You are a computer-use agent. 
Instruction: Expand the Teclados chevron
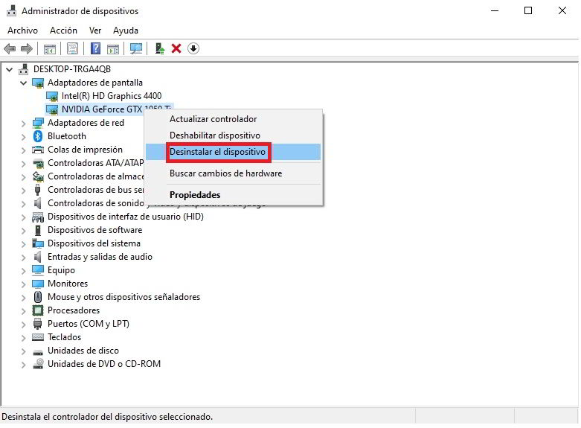pos(23,338)
